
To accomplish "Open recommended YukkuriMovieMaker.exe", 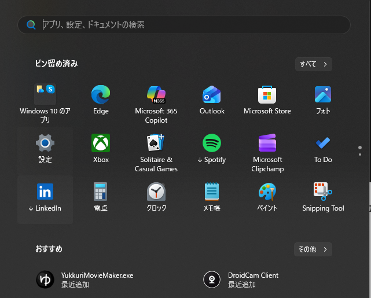I will tap(85, 279).
